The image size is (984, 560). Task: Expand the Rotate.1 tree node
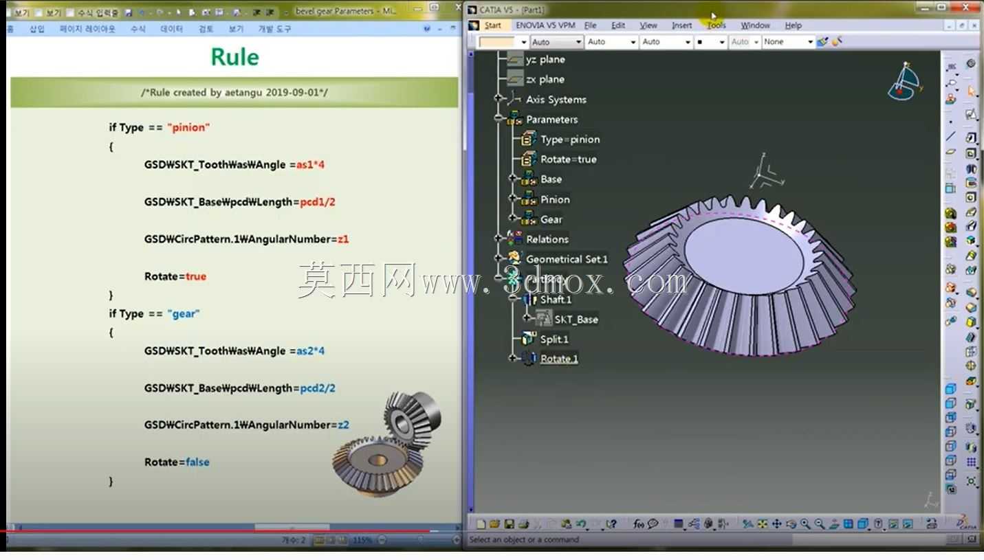tap(513, 358)
